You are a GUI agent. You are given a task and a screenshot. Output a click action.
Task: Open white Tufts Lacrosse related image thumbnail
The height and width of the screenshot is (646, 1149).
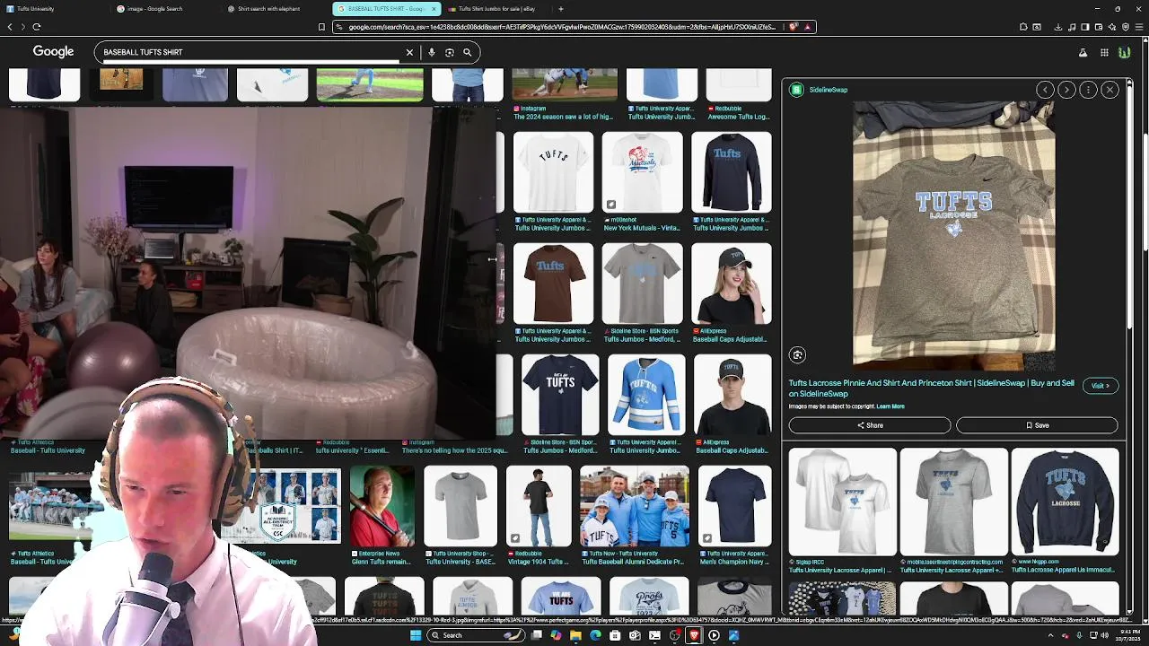pyautogui.click(x=842, y=502)
